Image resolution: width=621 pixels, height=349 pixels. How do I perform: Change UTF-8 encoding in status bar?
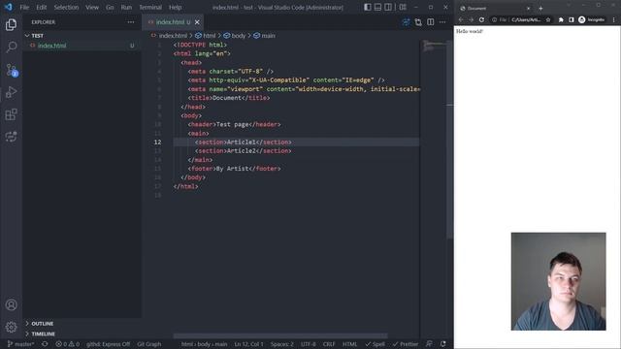click(309, 344)
